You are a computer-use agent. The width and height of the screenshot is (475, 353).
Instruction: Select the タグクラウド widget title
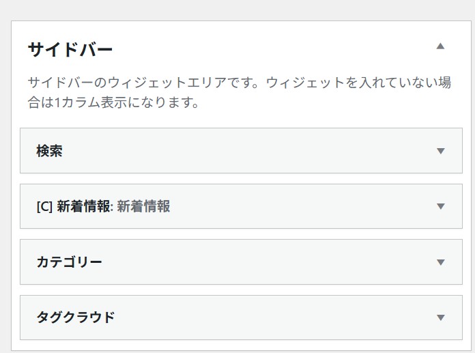[76, 317]
